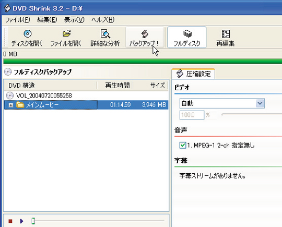282x227 pixels.
Task: Open the ヘルプ(H) menu
Action: point(103,20)
